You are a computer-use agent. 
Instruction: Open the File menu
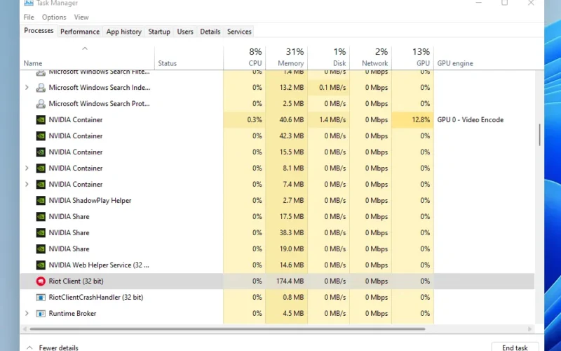(x=29, y=17)
